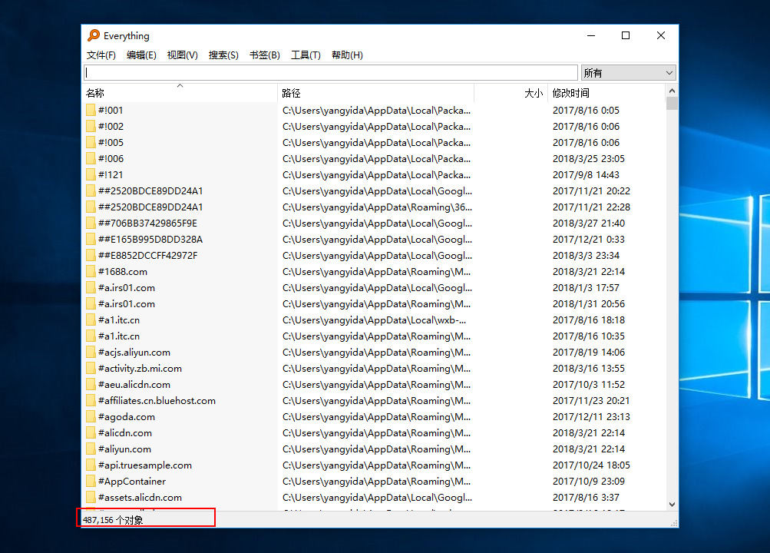Select the folder icon of #aliyun.com
The height and width of the screenshot is (553, 770).
tap(91, 449)
